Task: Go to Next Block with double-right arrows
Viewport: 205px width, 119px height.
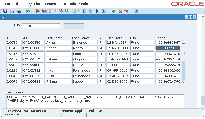Action: [103, 11]
